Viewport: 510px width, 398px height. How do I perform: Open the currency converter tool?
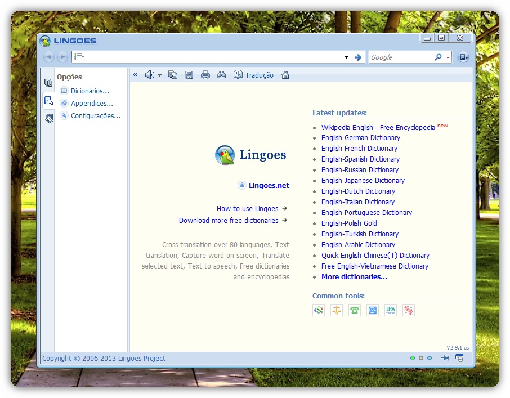point(319,310)
